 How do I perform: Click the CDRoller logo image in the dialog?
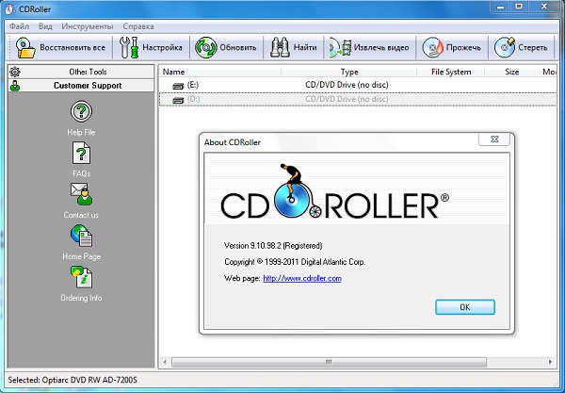click(334, 192)
